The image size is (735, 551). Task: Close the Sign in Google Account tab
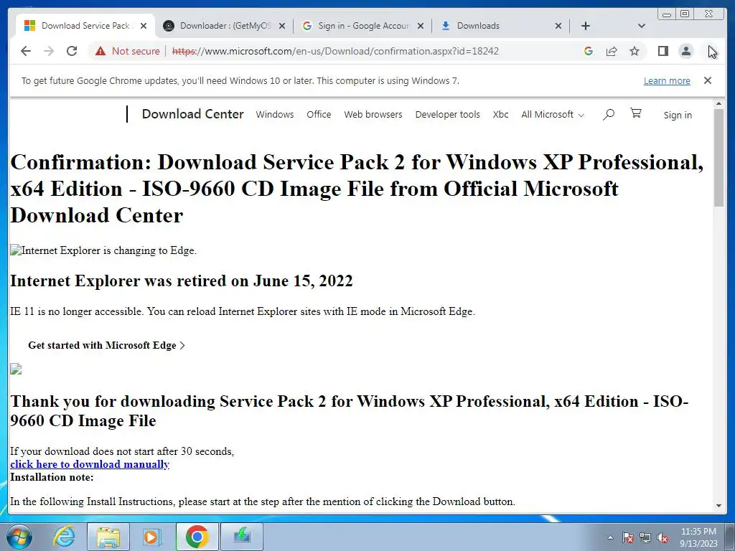pos(421,26)
